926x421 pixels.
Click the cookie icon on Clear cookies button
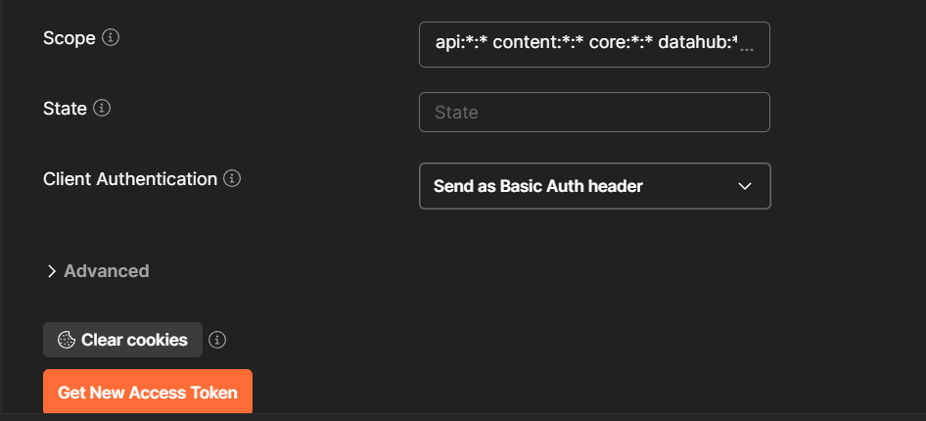[67, 340]
